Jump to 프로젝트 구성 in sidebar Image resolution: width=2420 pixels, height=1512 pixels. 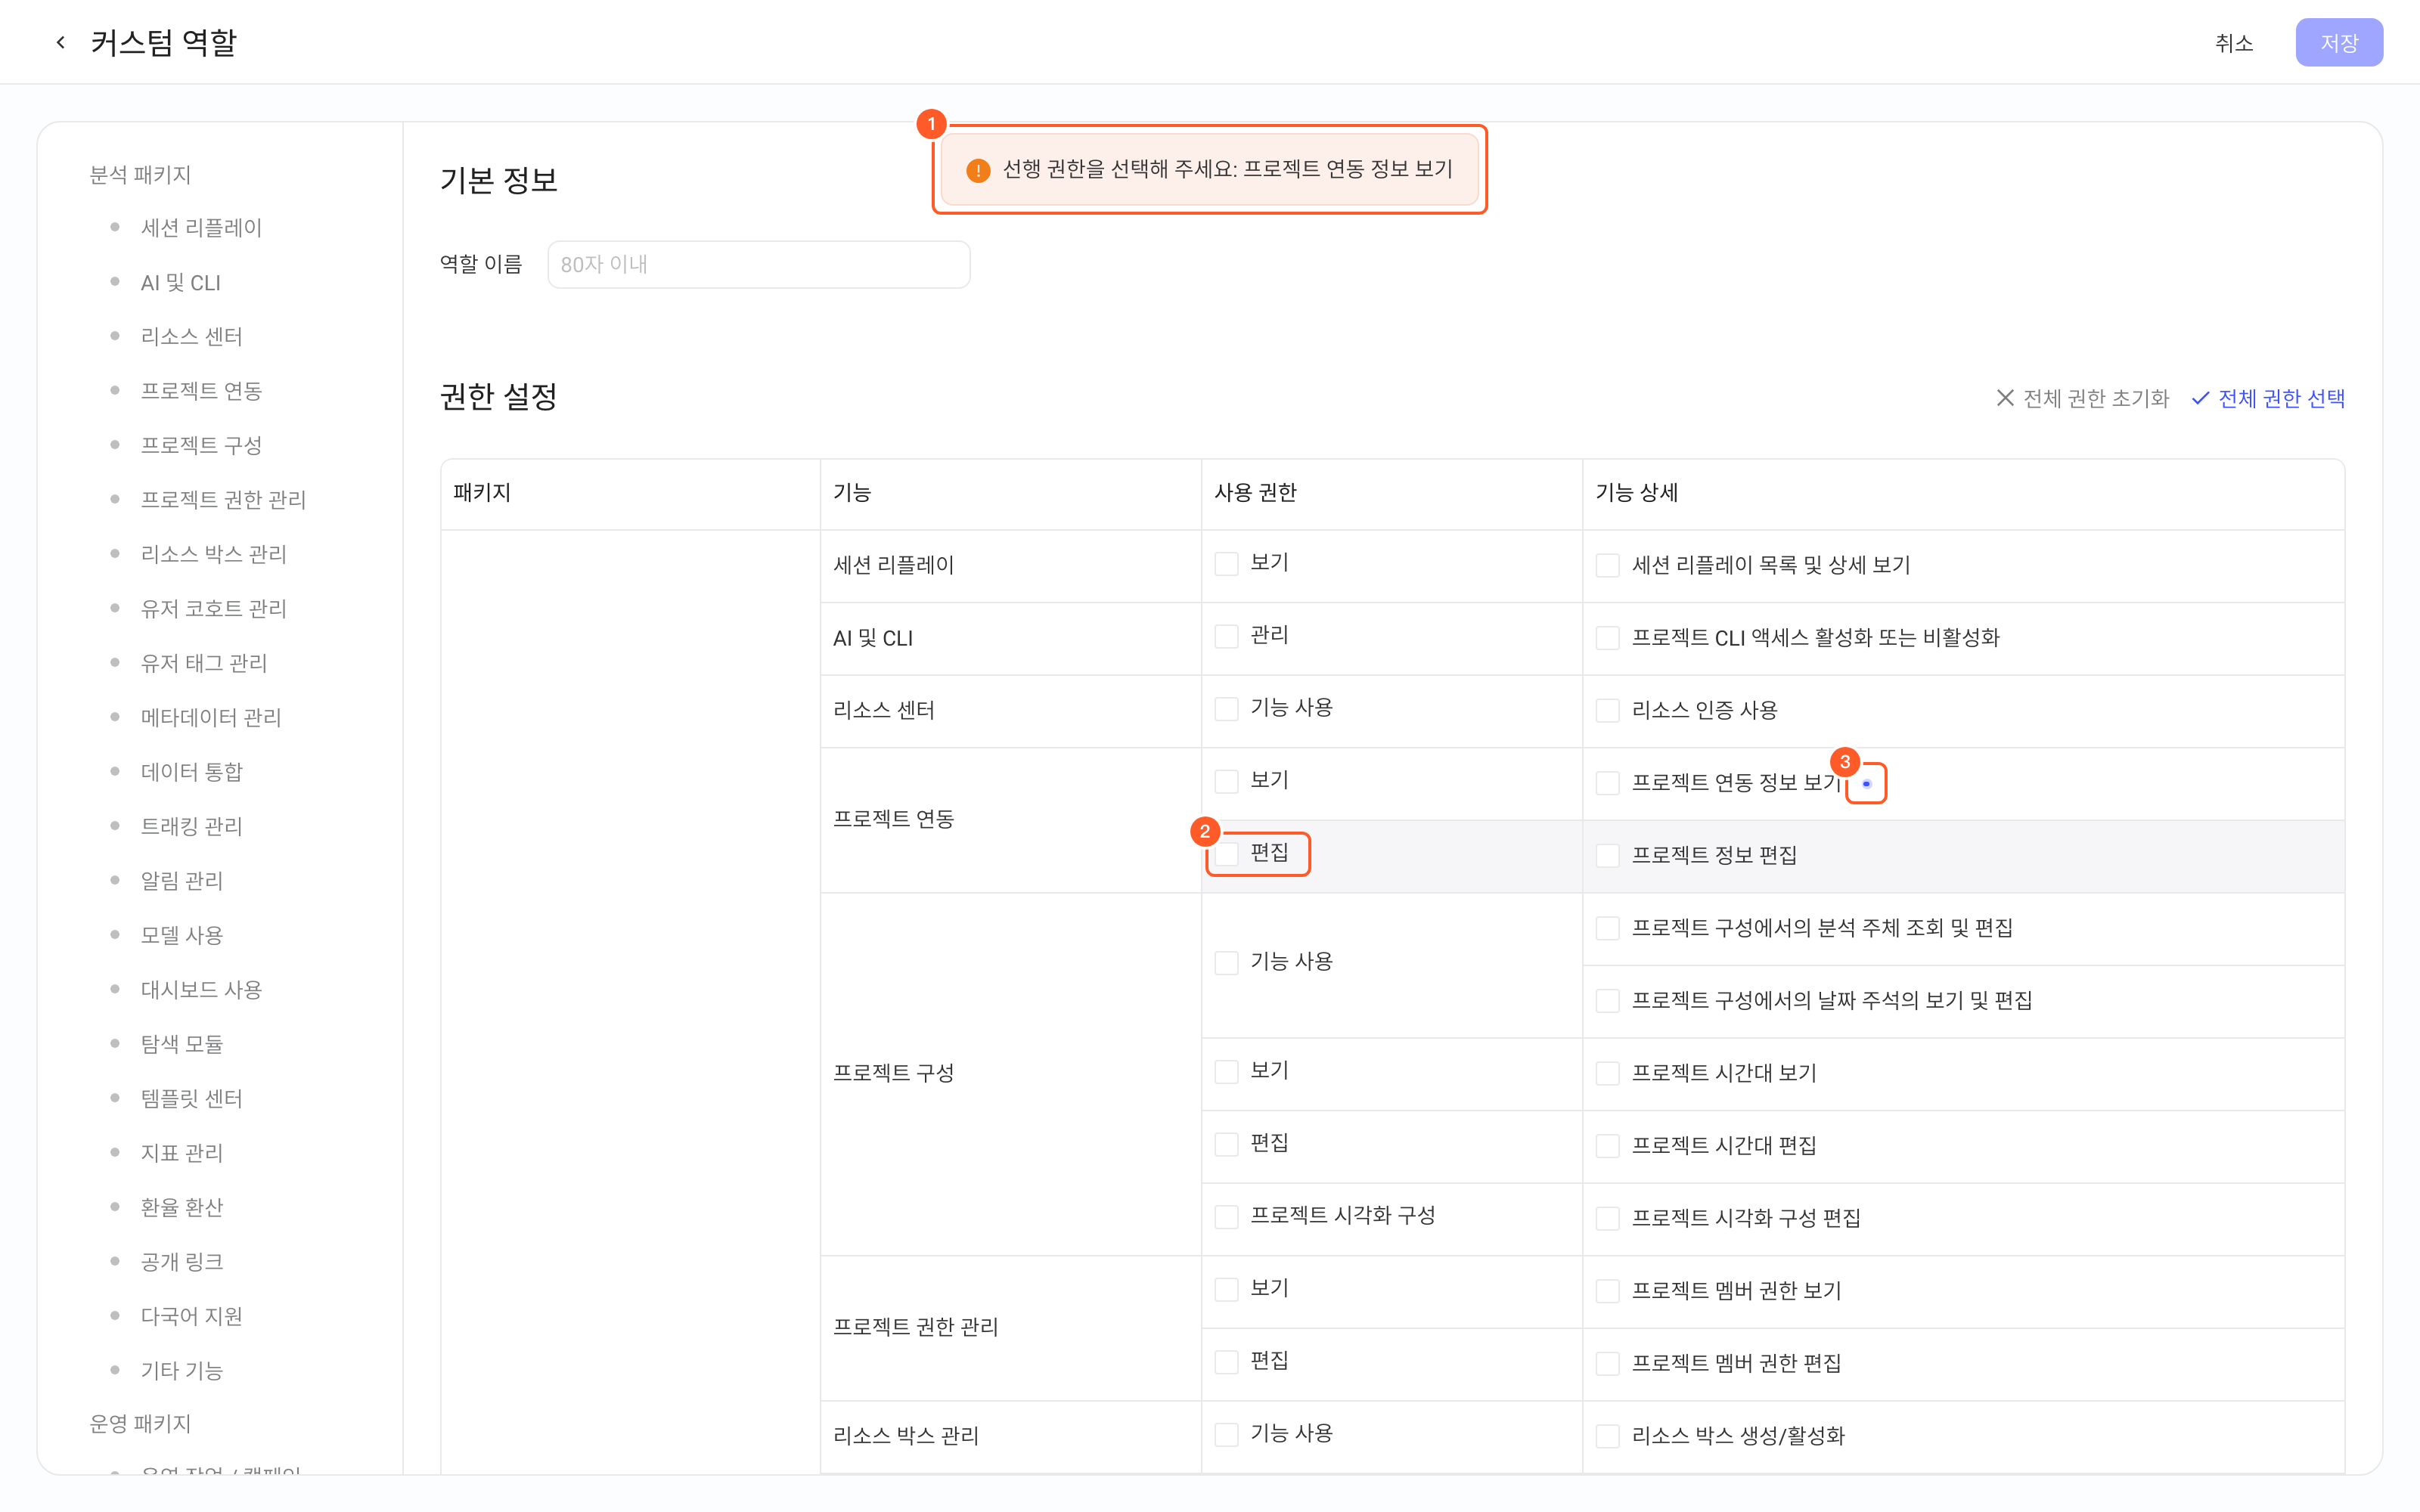tap(201, 446)
